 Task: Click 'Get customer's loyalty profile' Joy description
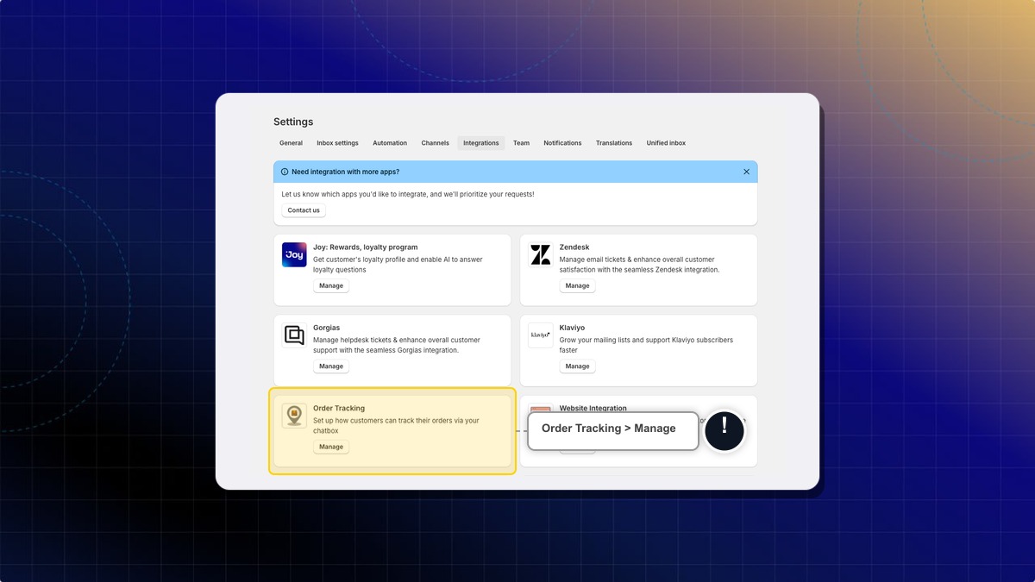coord(398,265)
